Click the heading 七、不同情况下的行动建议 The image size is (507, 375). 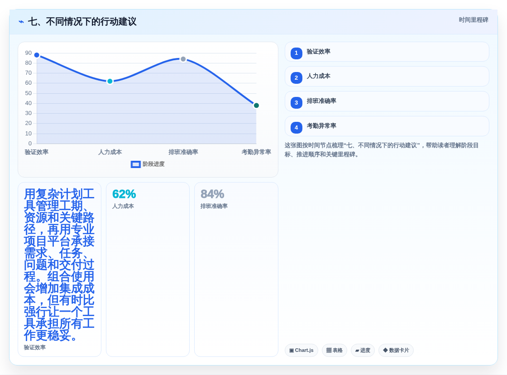click(x=82, y=22)
